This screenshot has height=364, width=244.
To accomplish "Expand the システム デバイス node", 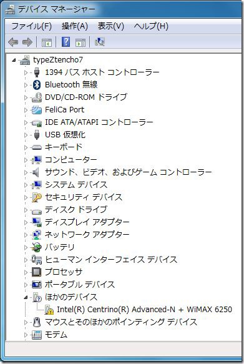I will [26, 185].
